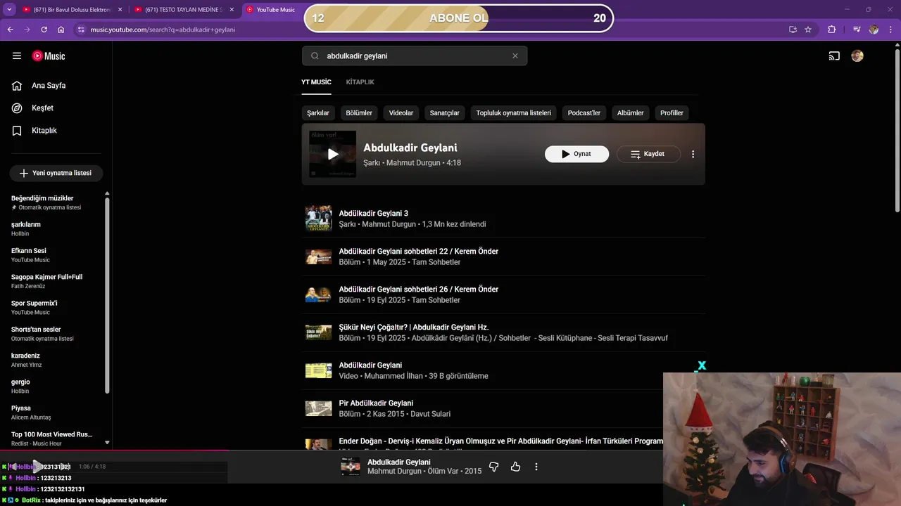Filter results by Şarkılar
This screenshot has height=506, width=901.
(x=318, y=113)
